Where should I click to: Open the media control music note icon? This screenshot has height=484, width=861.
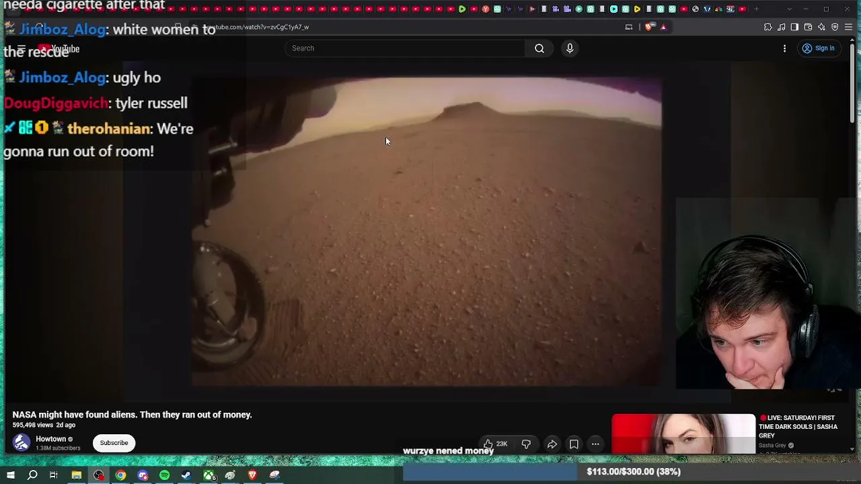click(x=781, y=27)
